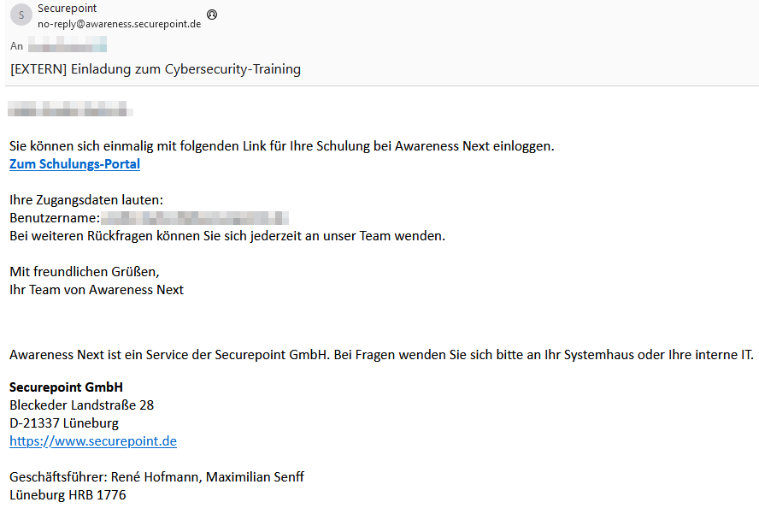Click the D-21337 Lüneburg postal line
759x514 pixels.
tap(64, 422)
